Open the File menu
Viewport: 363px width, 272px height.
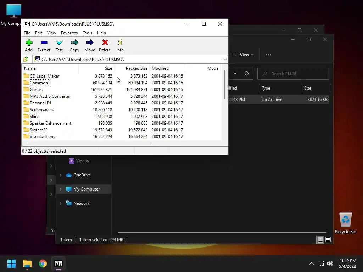pos(27,33)
